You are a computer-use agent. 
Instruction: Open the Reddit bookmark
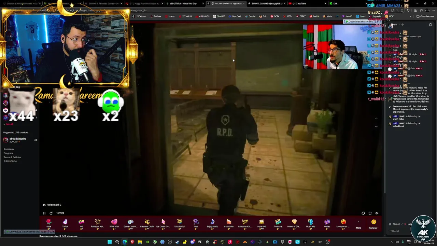coord(314,16)
